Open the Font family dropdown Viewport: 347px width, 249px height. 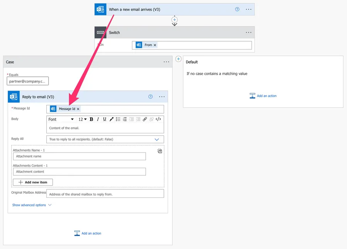61,119
